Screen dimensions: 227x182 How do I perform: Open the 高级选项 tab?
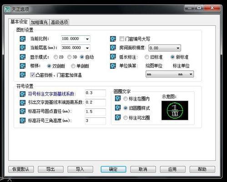click(59, 23)
